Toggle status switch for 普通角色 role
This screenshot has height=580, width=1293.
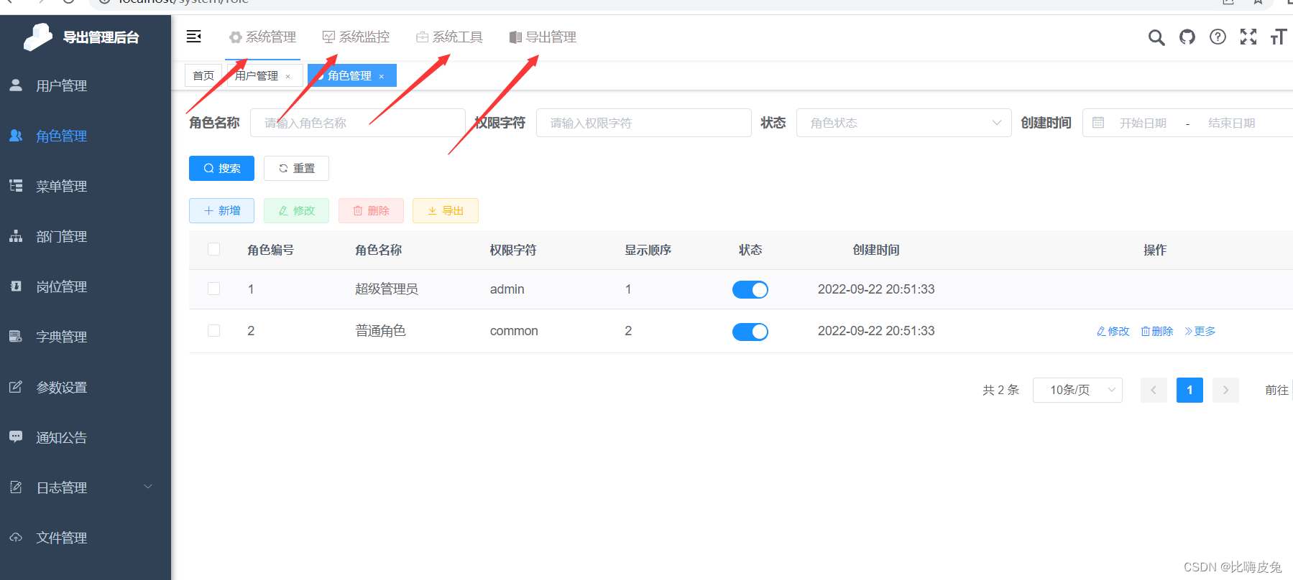tap(750, 331)
